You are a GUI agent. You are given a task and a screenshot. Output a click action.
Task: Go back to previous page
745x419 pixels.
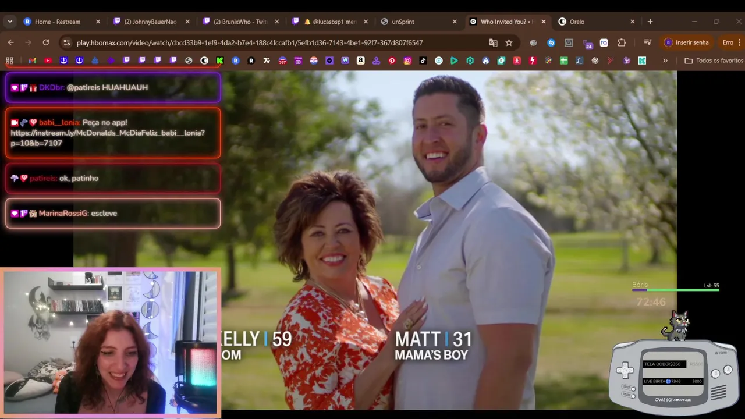pos(10,42)
